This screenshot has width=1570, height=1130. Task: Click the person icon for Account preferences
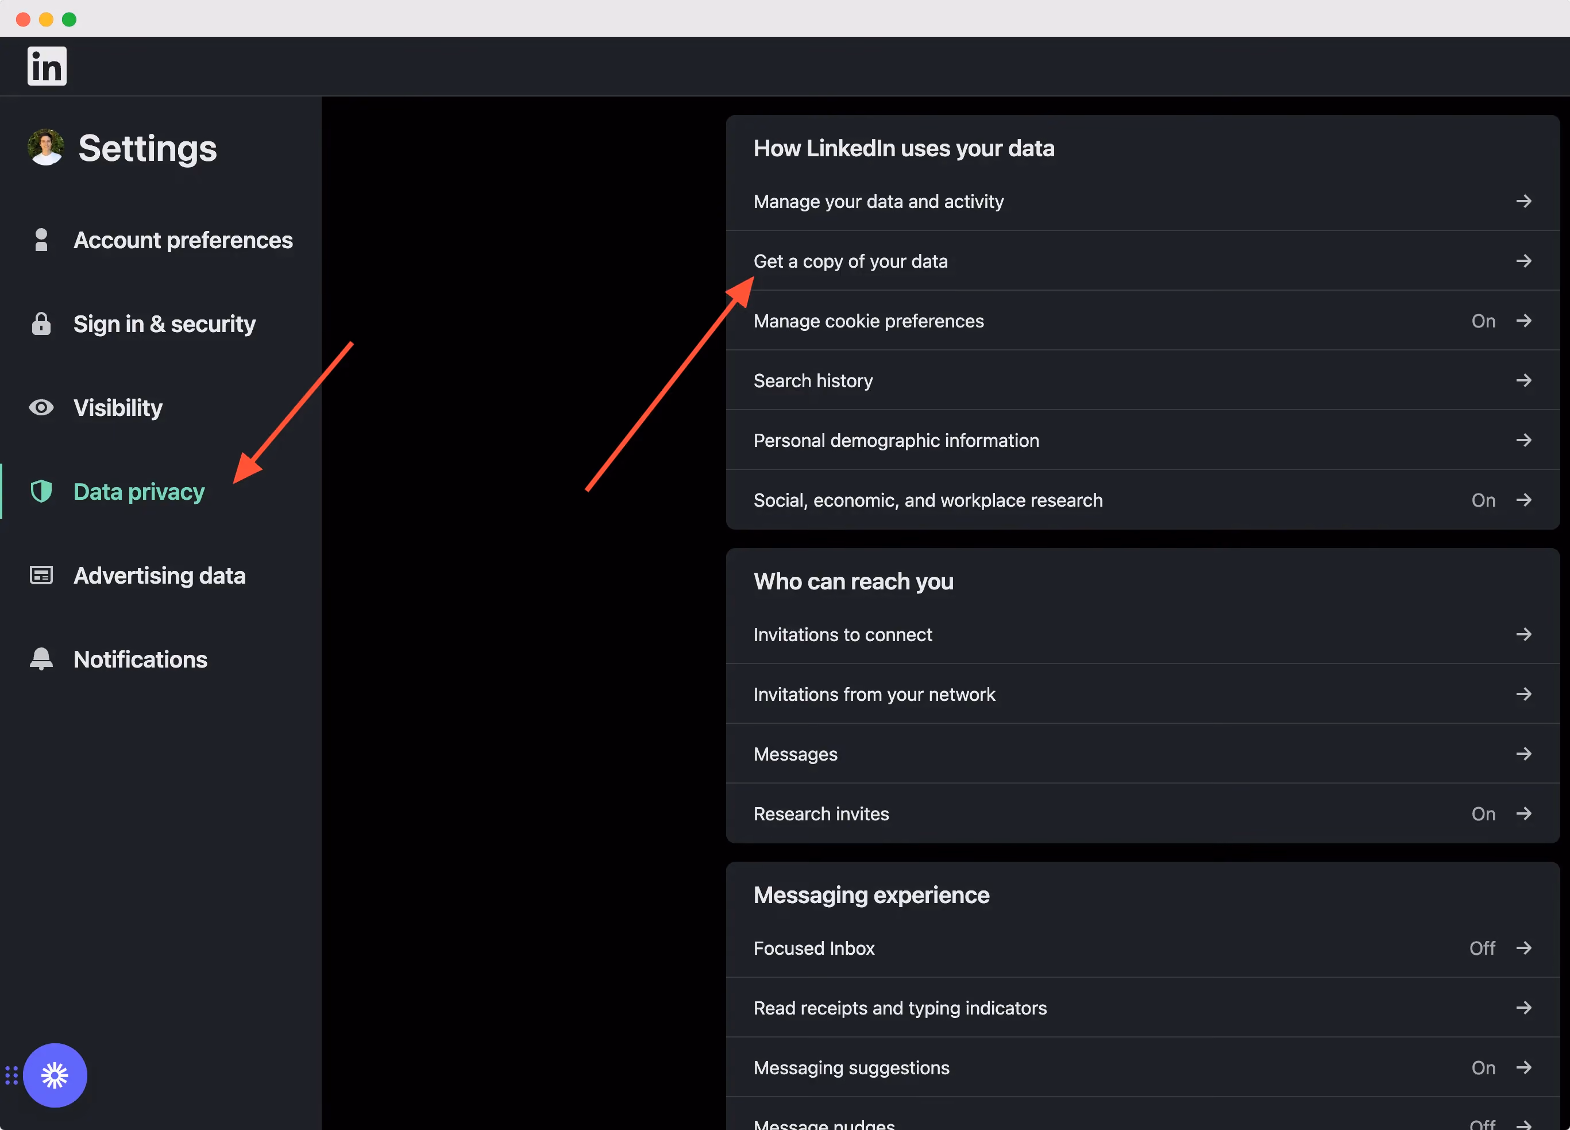pyautogui.click(x=41, y=240)
